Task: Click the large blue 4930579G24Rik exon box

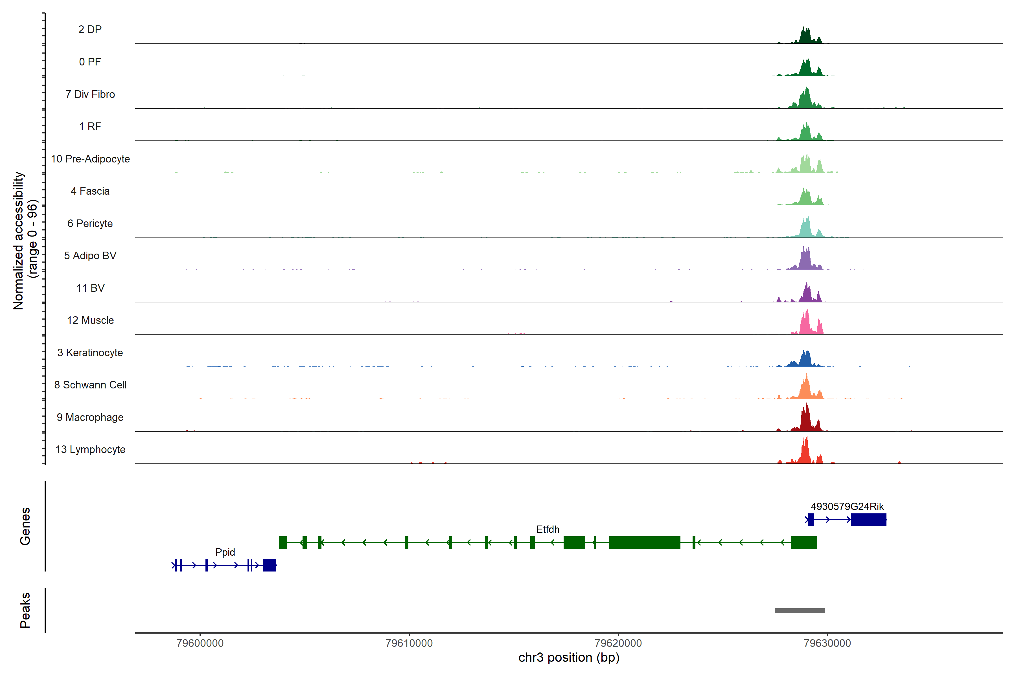Action: [x=868, y=519]
